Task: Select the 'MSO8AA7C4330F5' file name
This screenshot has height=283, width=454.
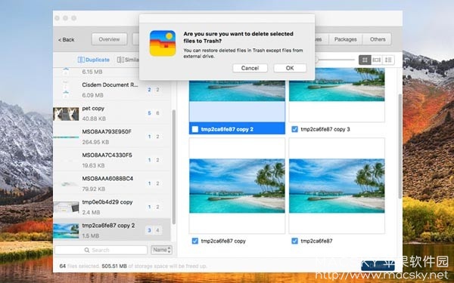Action: pyautogui.click(x=107, y=155)
